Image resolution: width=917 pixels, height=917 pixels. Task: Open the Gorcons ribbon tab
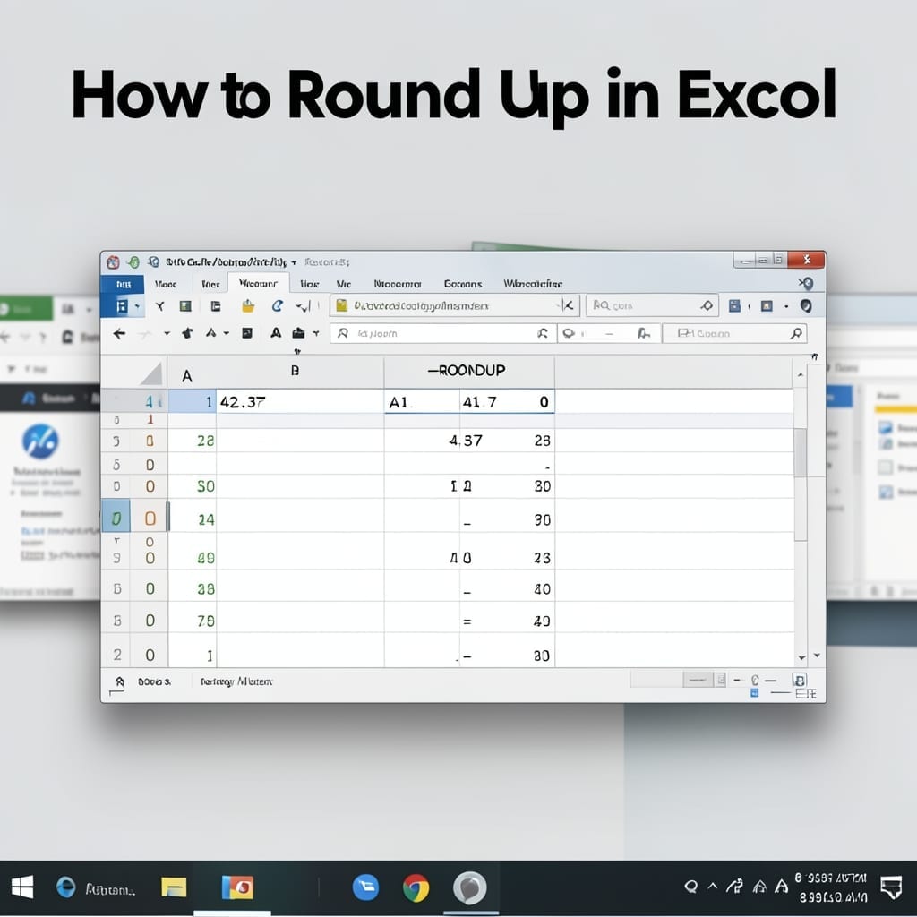463,284
